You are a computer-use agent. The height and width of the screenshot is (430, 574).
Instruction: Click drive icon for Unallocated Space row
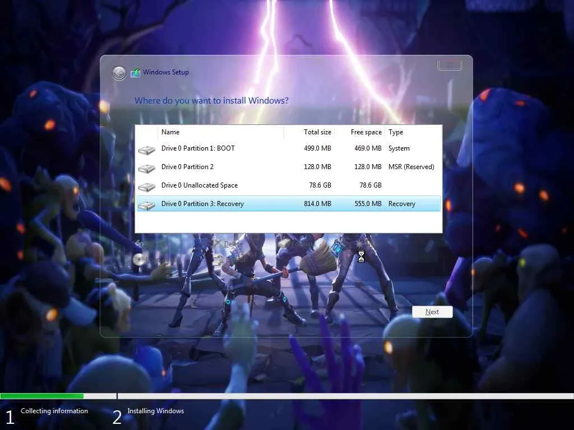[147, 187]
